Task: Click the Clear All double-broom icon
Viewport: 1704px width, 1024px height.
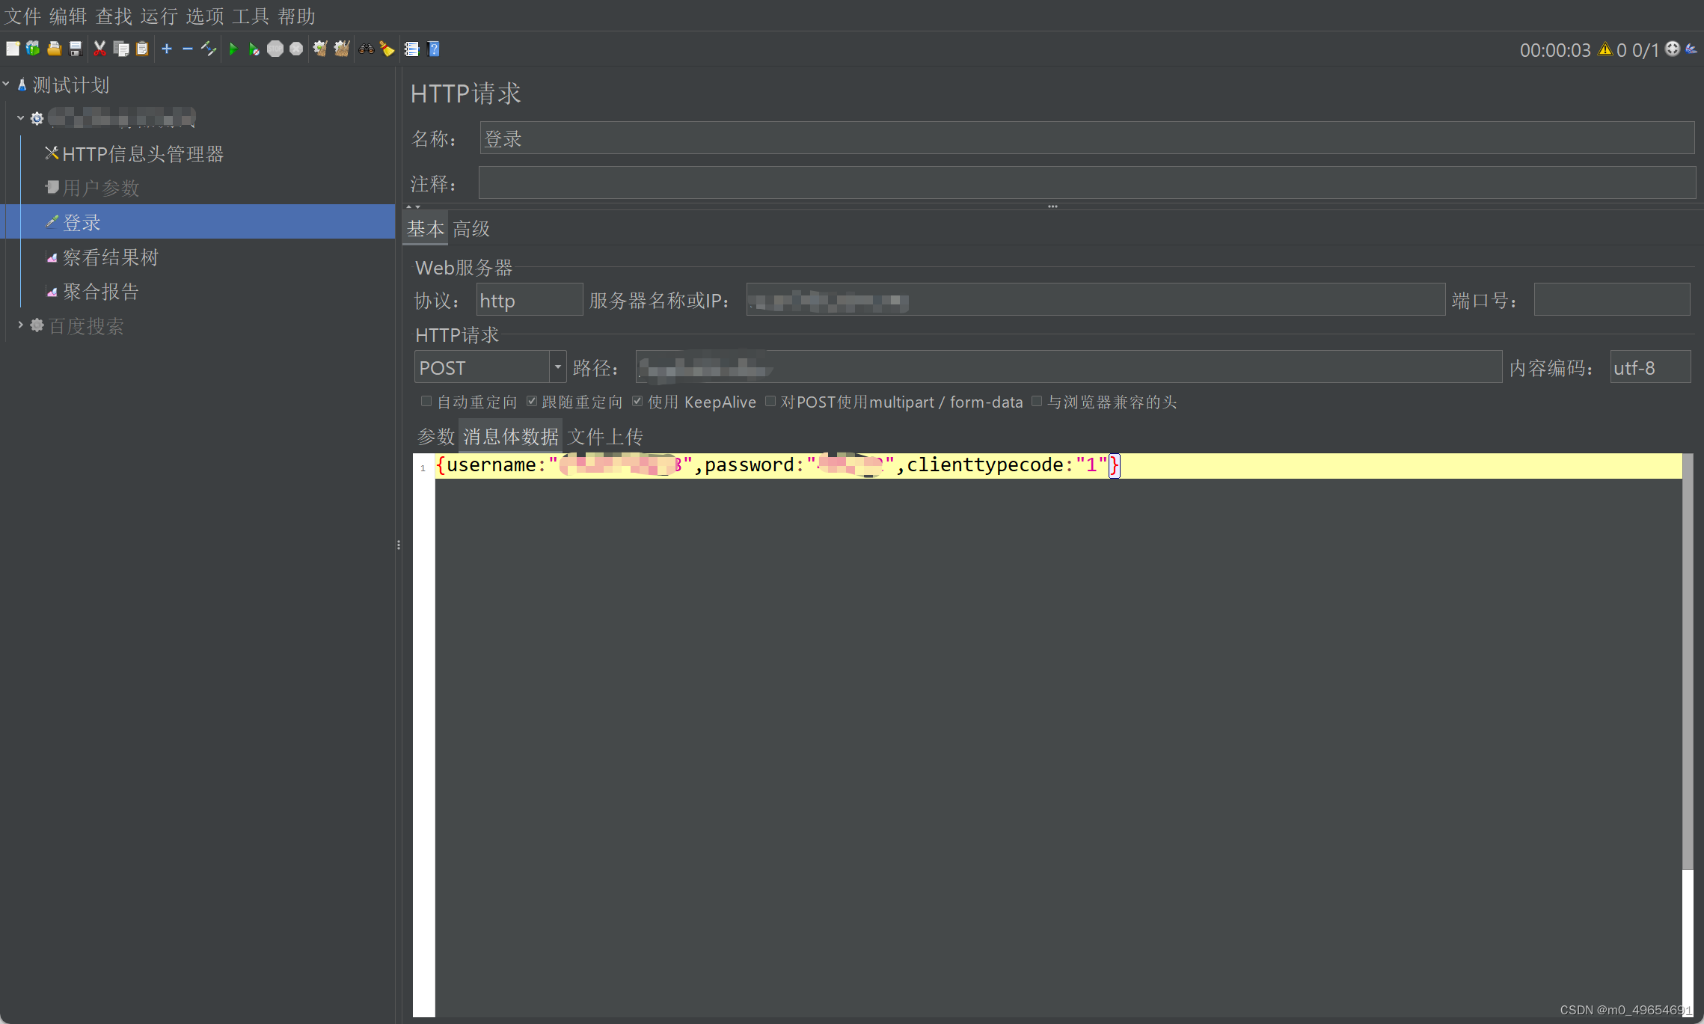Action: coord(342,49)
